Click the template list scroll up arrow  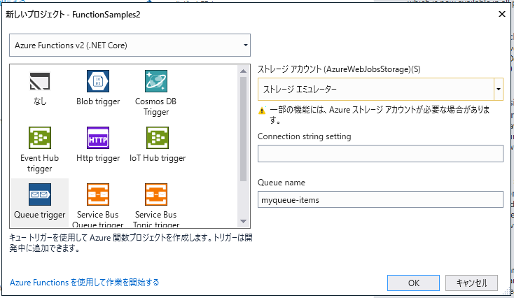pos(243,71)
